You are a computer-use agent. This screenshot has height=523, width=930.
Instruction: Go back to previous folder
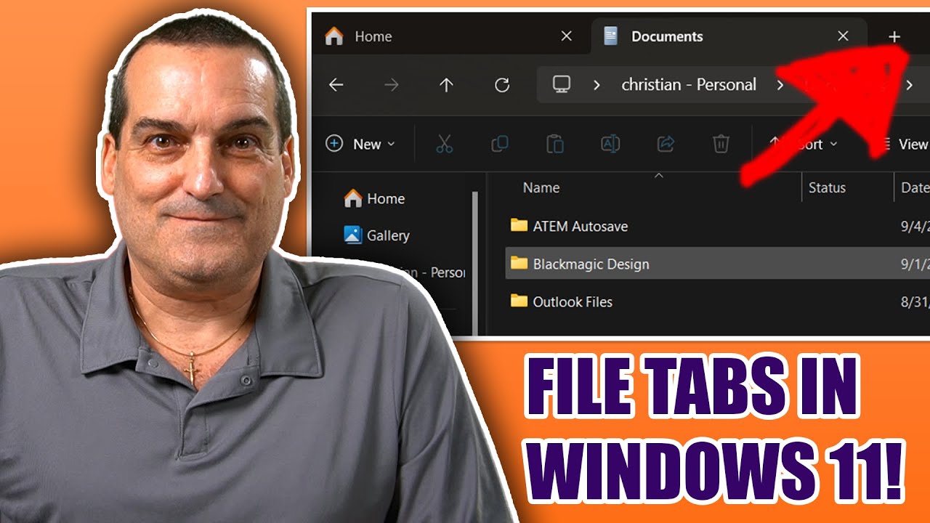336,85
